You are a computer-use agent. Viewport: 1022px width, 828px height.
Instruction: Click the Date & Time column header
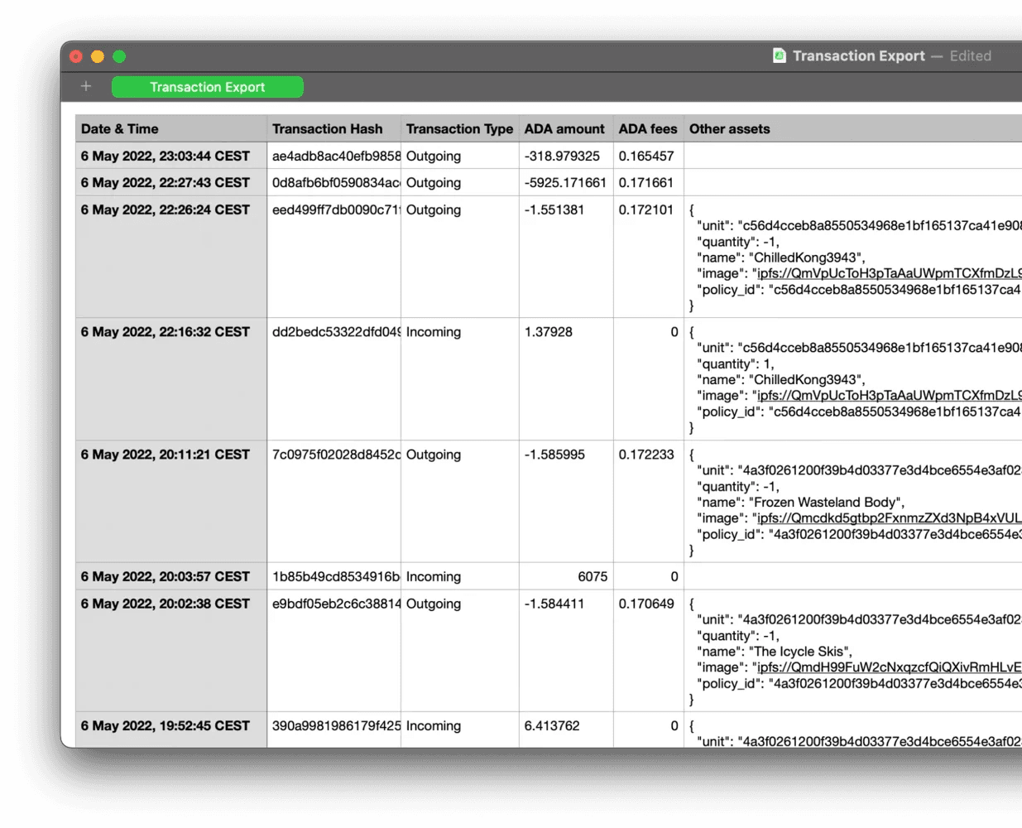pos(171,129)
